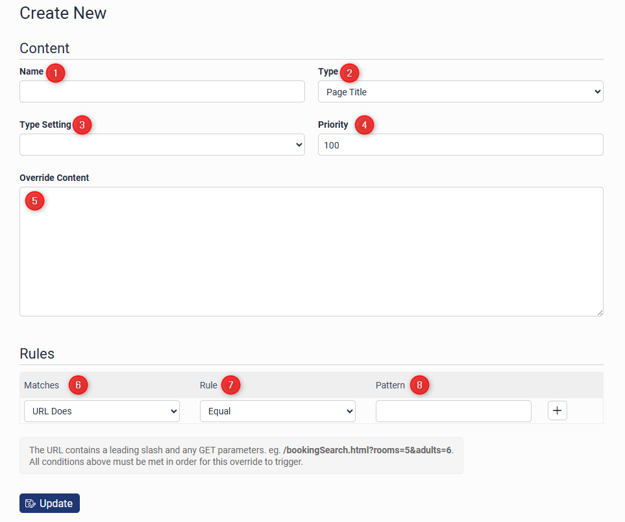Click red marker 3 beside Type Setting
This screenshot has height=522, width=625.
[x=81, y=126]
